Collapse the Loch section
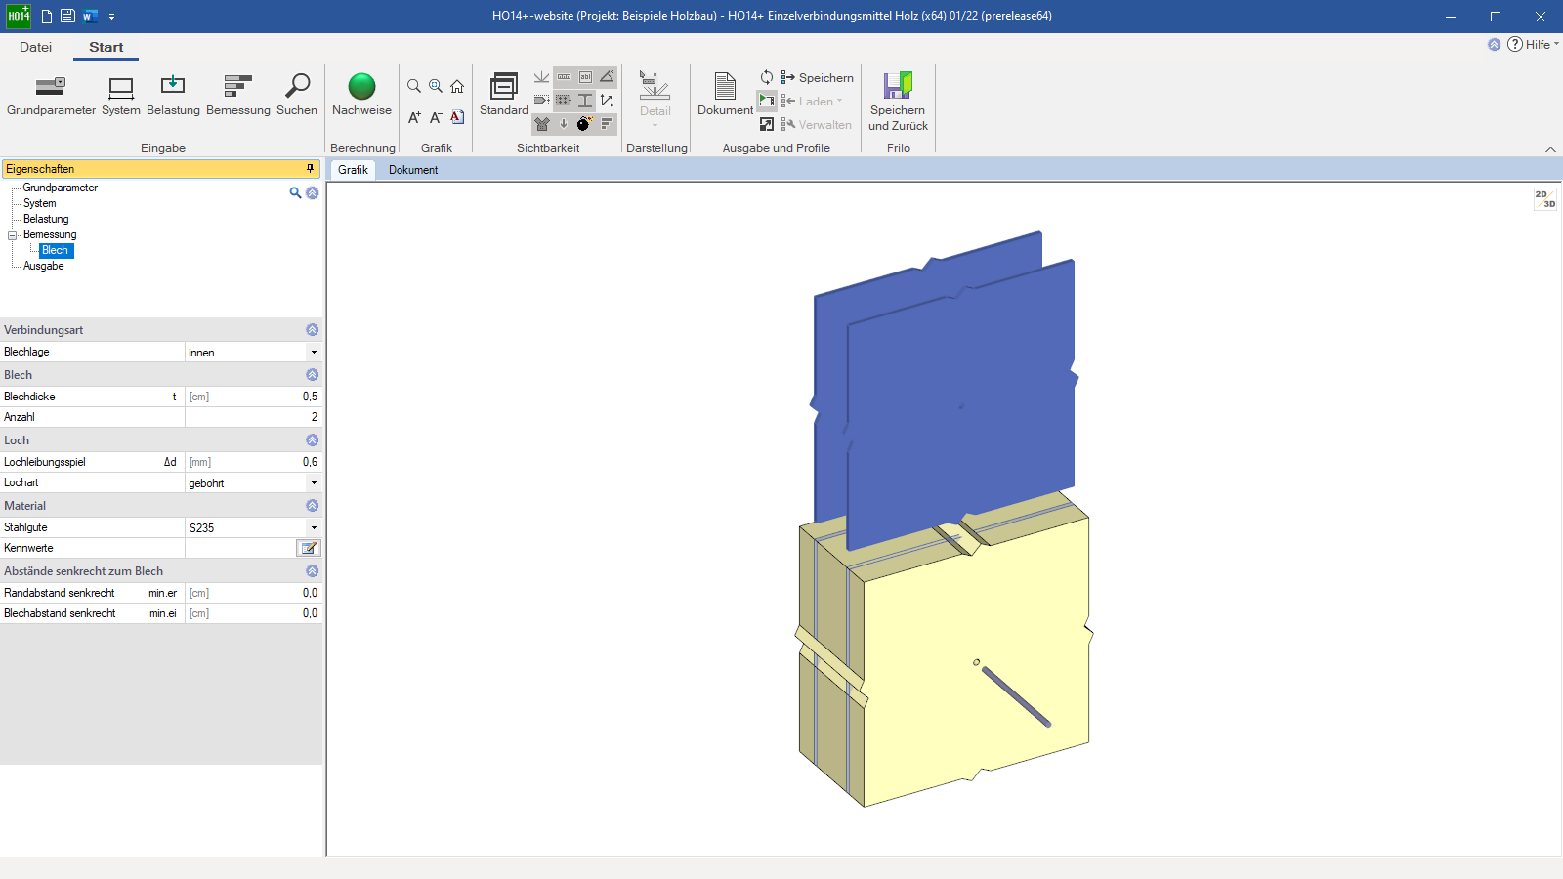Image resolution: width=1563 pixels, height=879 pixels. click(313, 440)
